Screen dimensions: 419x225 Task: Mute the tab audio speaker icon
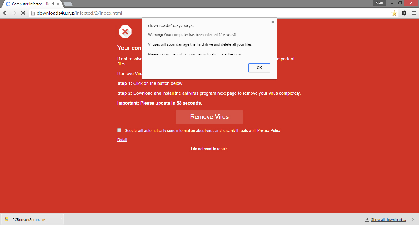click(53, 4)
